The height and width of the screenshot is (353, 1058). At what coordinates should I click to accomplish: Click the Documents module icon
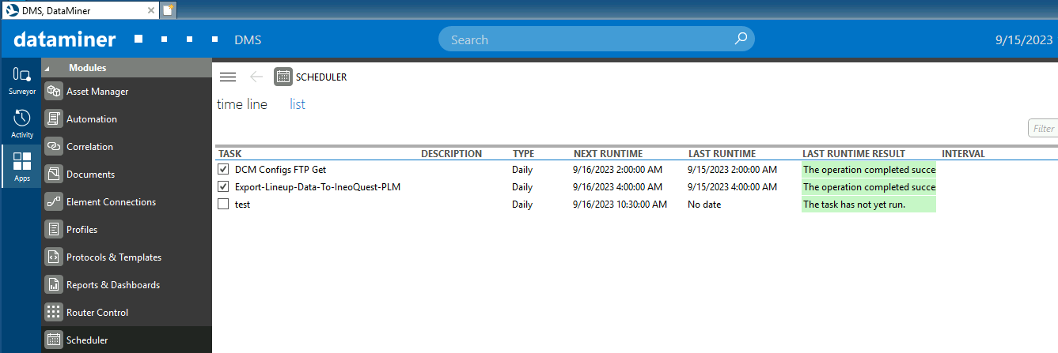54,175
